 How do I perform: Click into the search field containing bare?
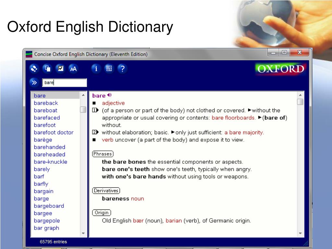(65, 83)
